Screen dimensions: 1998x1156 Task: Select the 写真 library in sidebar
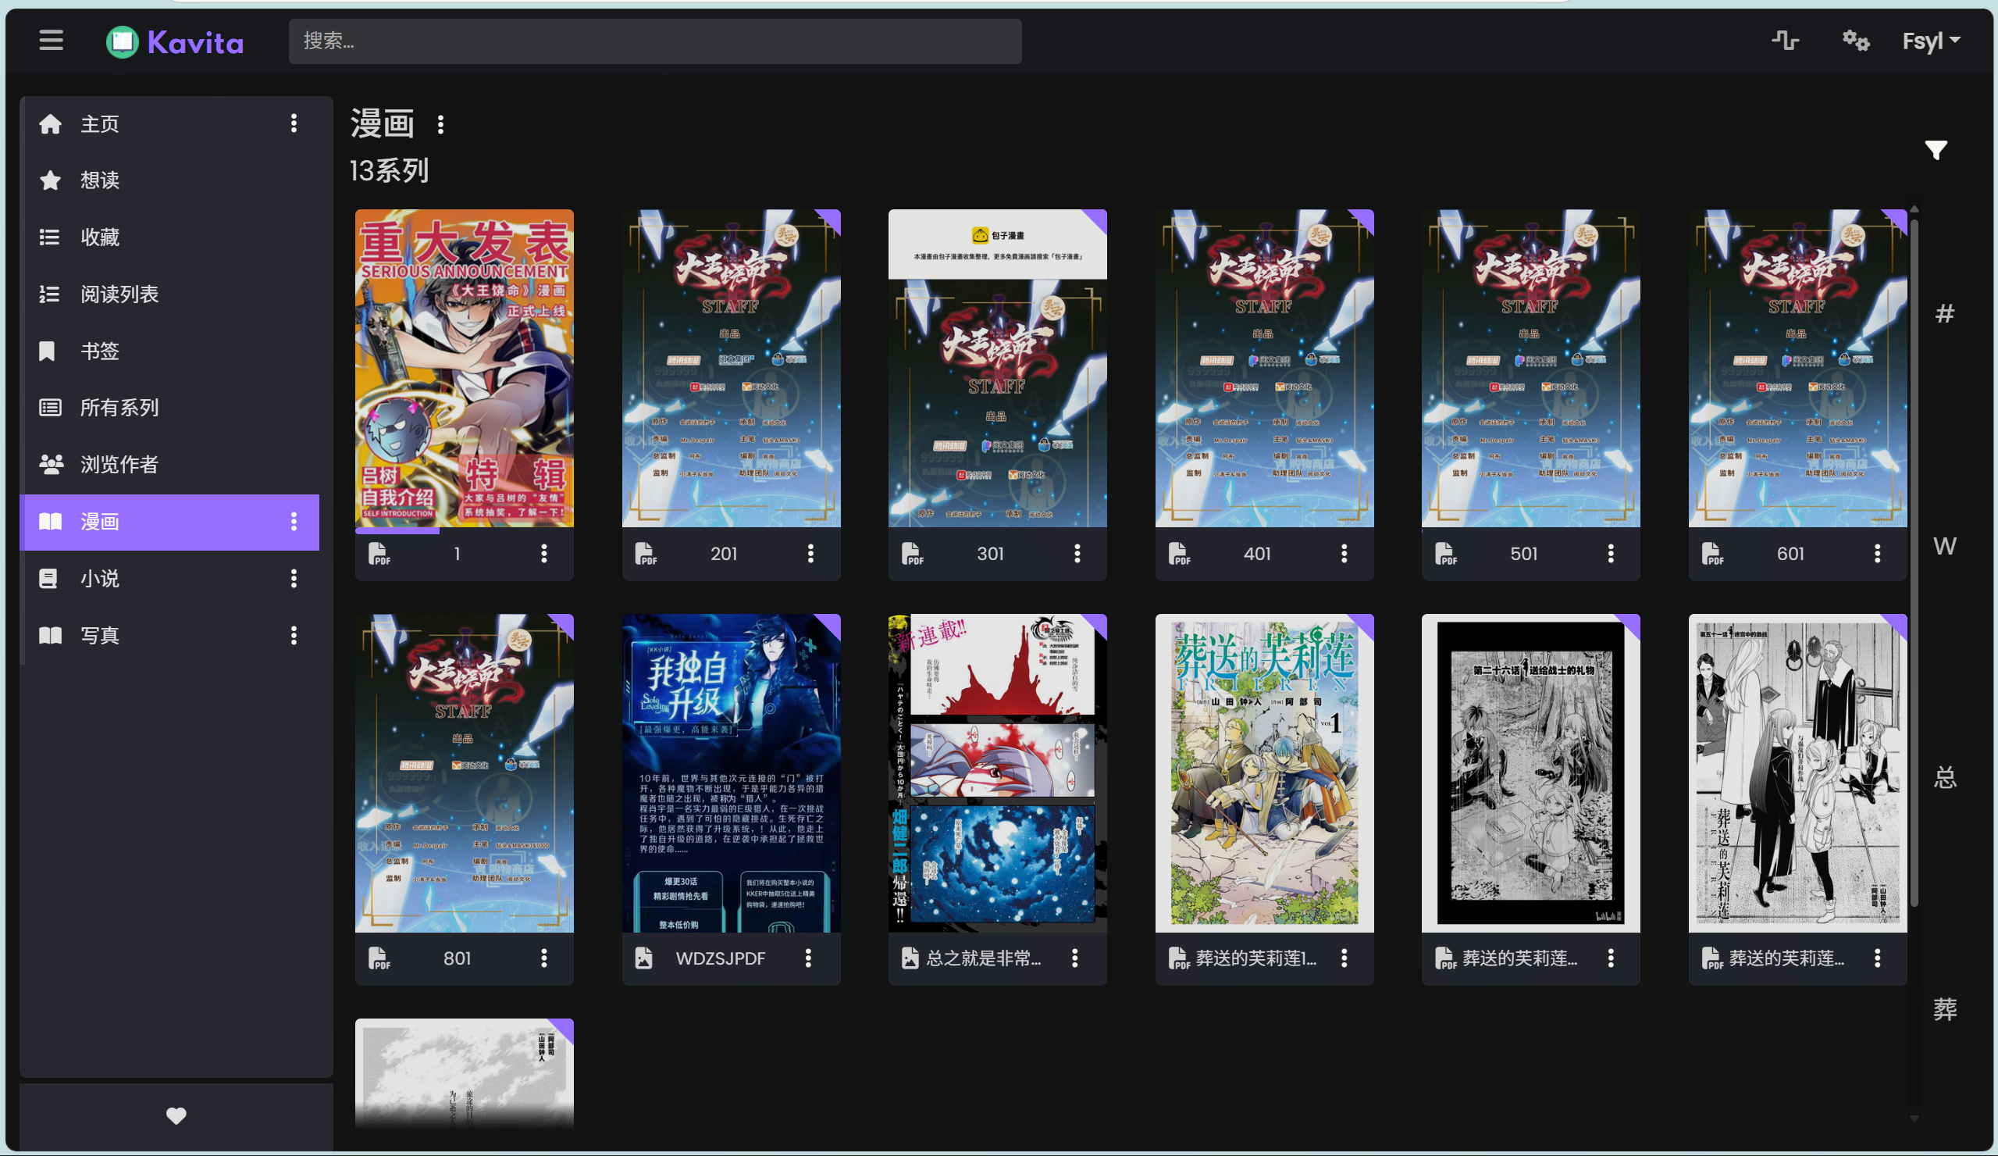tap(100, 636)
